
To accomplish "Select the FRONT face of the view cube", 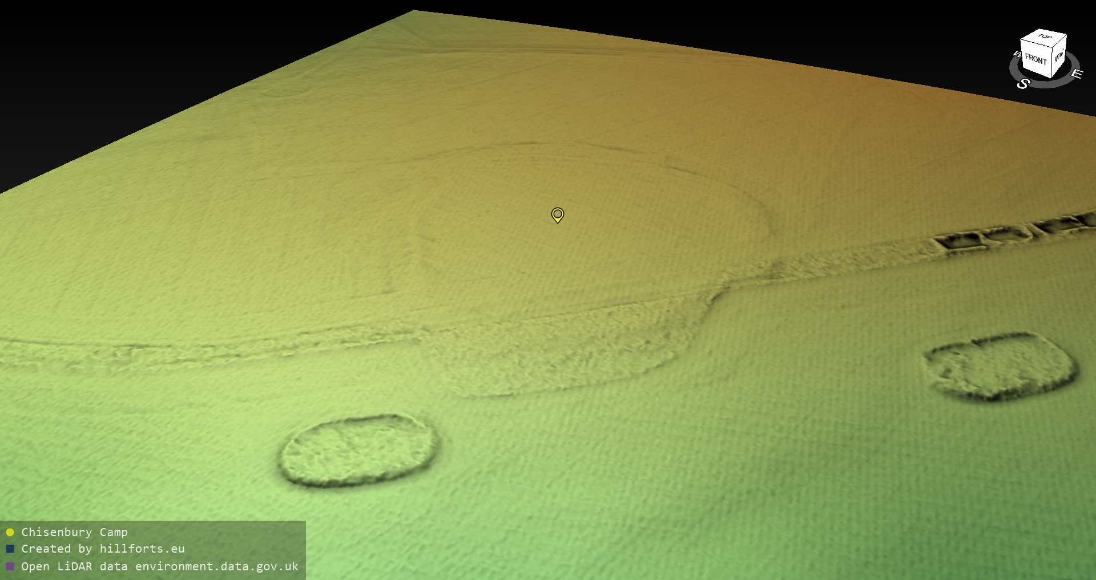I will click(x=1035, y=59).
